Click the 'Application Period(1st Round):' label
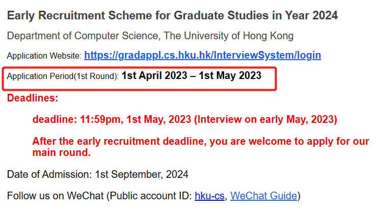The width and height of the screenshot is (382, 212). click(x=63, y=77)
